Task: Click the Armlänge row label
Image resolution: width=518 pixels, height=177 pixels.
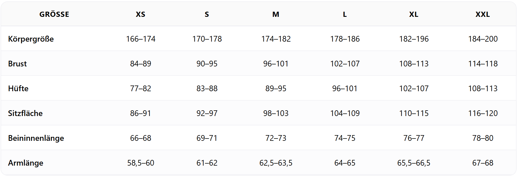Action: [26, 163]
